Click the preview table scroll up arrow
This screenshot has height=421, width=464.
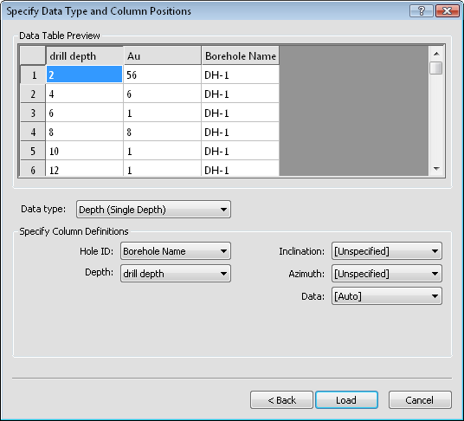pyautogui.click(x=436, y=54)
